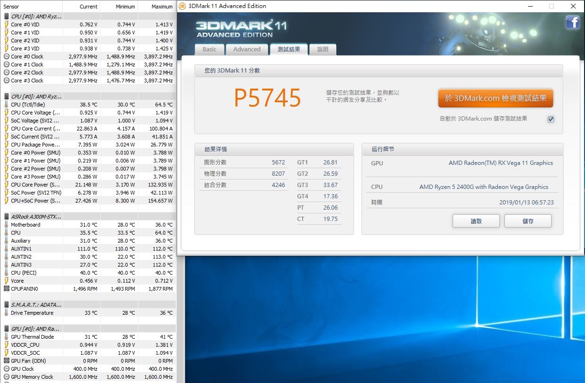Screen dimensions: 585x383
Task: Select the ASRock A300M-STX sensor group row
Action: point(88,217)
